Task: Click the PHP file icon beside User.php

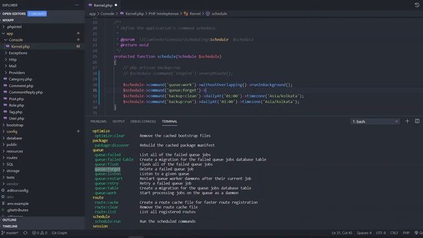Action: point(5,118)
